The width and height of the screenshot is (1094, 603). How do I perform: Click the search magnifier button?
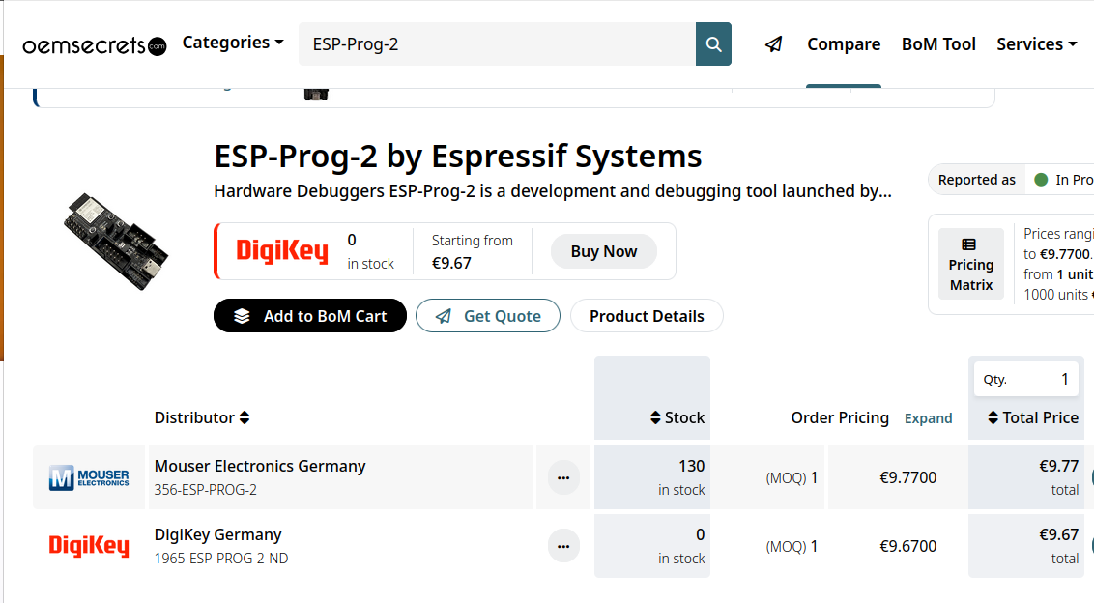713,44
